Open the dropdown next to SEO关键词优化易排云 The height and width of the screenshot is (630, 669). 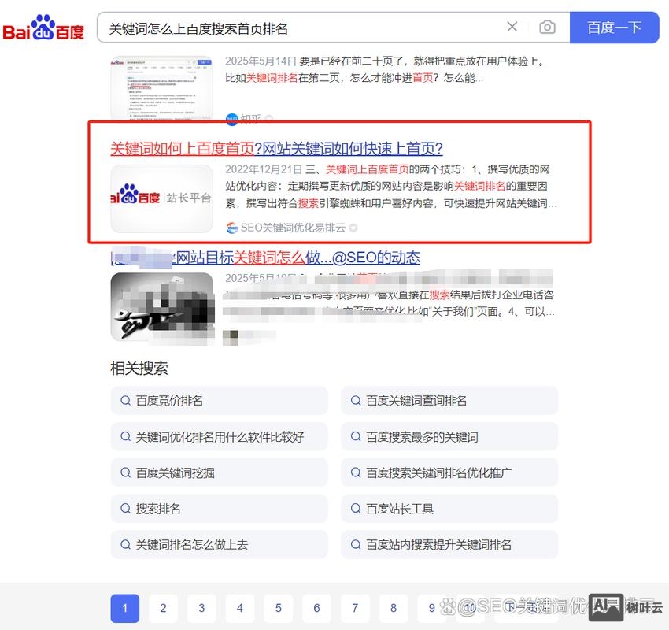353,228
